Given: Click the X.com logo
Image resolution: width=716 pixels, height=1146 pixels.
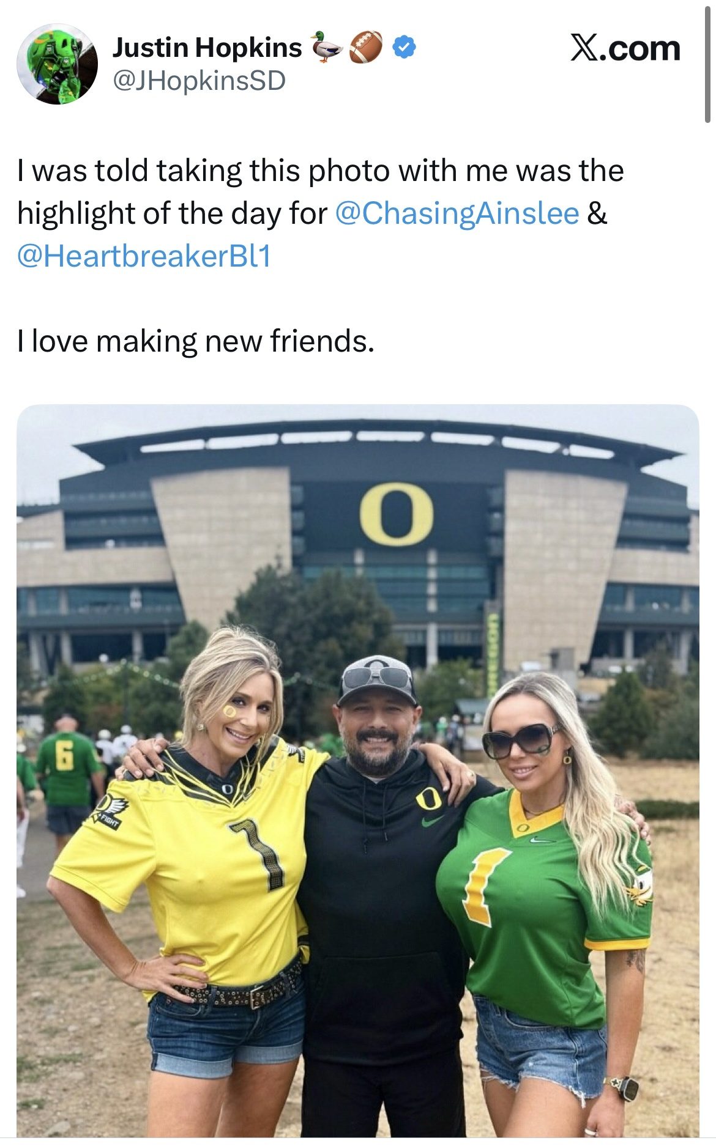Looking at the screenshot, I should tap(625, 48).
